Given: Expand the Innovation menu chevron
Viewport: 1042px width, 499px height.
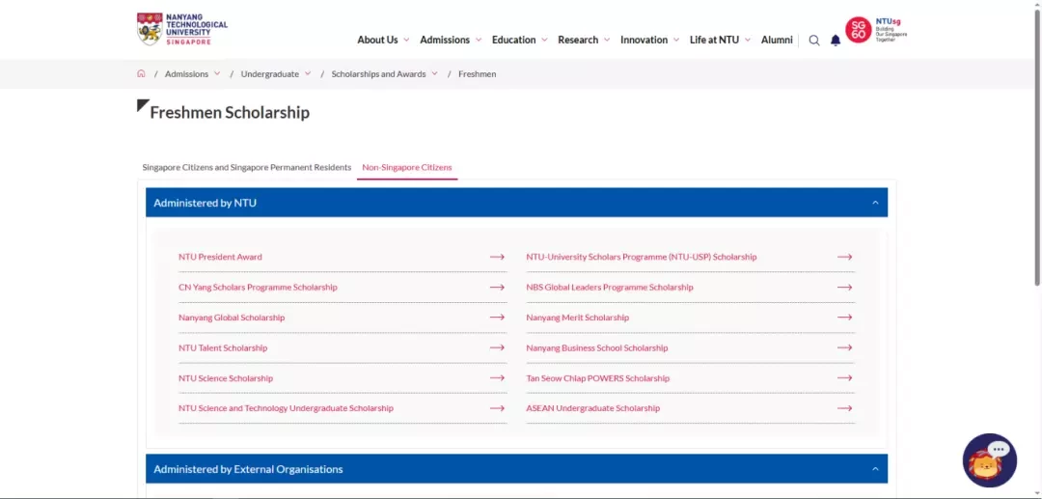Looking at the screenshot, I should tap(675, 40).
